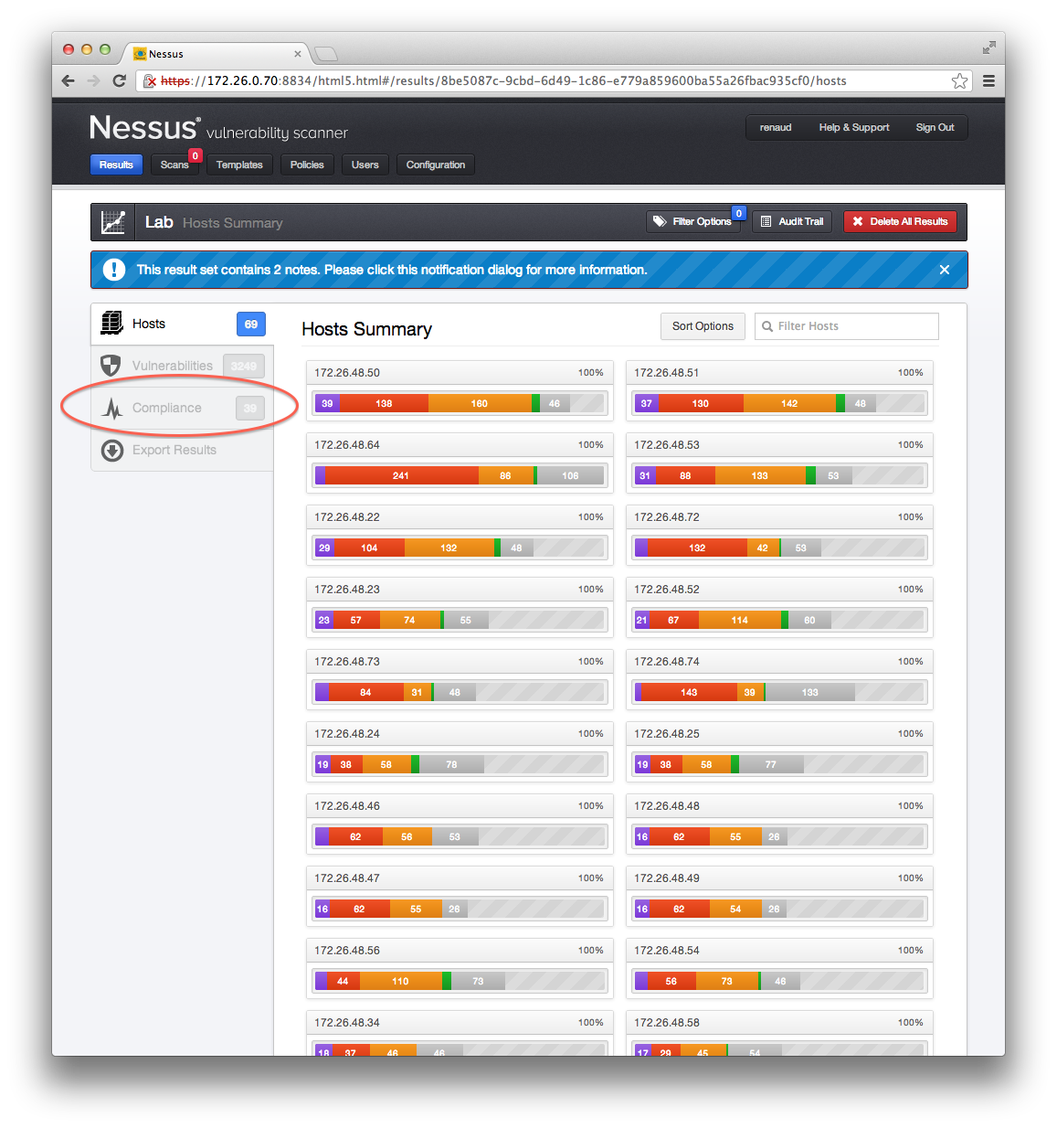Open host 172.26.48.48
Screen dimensions: 1057x1128
[x=779, y=823]
